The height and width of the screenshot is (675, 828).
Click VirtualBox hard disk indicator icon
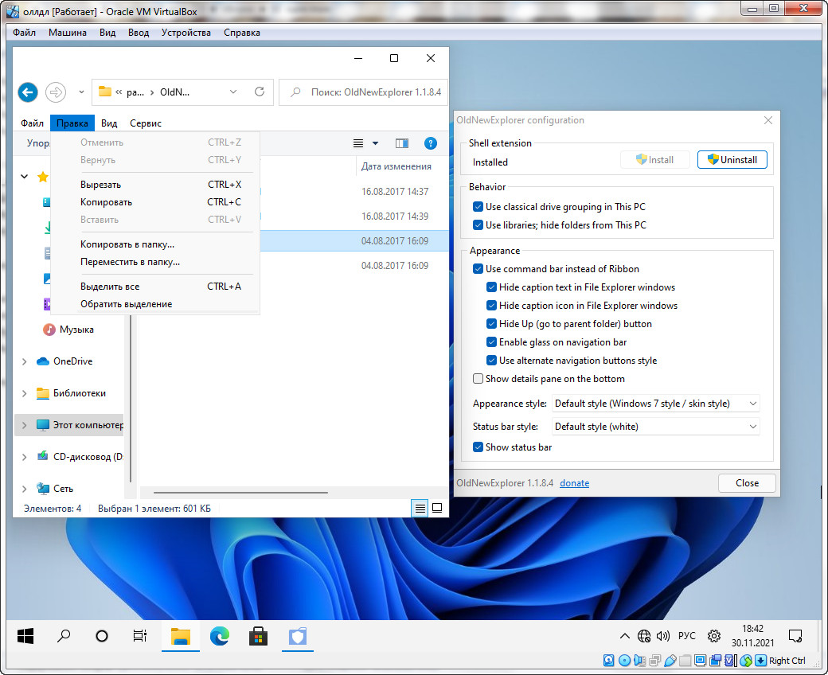609,660
